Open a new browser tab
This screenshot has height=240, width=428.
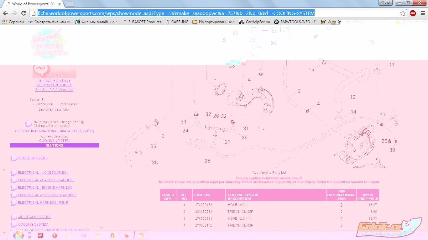(x=70, y=4)
